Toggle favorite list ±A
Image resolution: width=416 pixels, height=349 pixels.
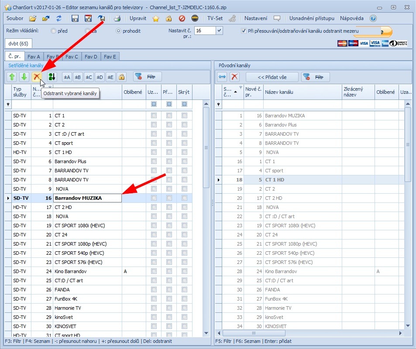click(67, 77)
